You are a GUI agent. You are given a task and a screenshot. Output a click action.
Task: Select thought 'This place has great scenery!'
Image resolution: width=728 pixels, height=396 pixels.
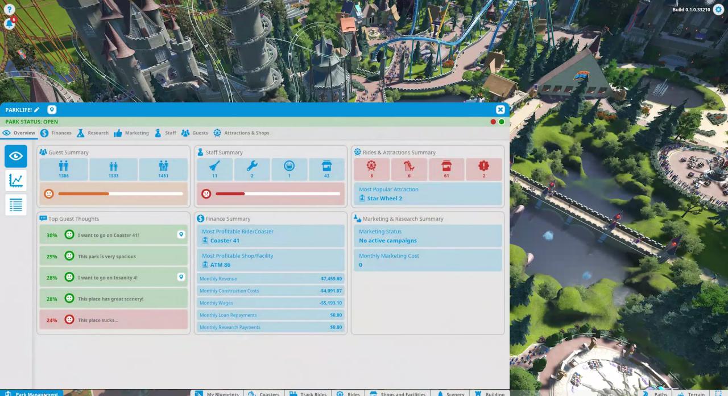[114, 299]
